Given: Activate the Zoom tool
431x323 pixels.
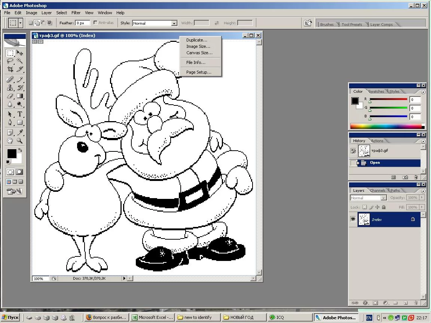Looking at the screenshot, I should (20, 141).
